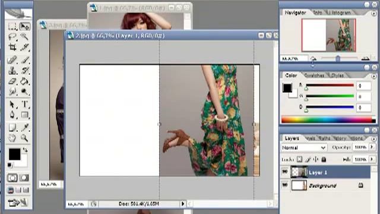Viewport: 380px width, 214px height.
Task: Hide Layer 1 with its eye icon
Action: [285, 172]
